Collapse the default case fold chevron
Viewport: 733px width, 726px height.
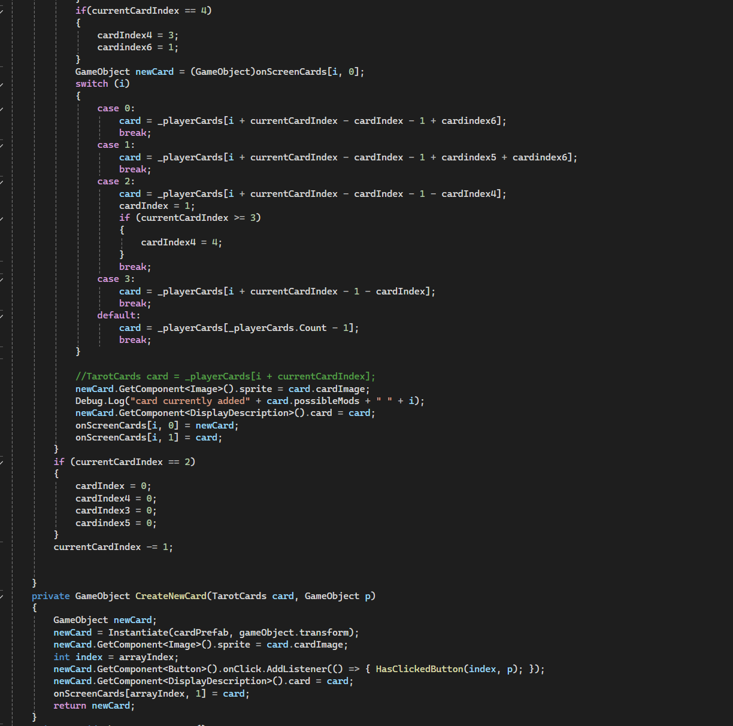[2, 315]
